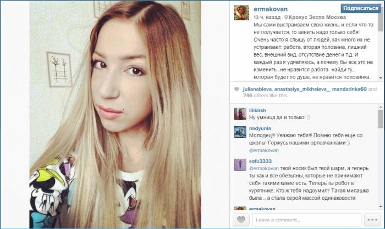Open the Крокус Экспо Москва location link
This screenshot has width=385, height=229.
(317, 17)
